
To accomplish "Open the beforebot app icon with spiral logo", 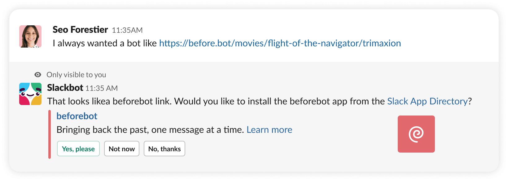I will (416, 134).
